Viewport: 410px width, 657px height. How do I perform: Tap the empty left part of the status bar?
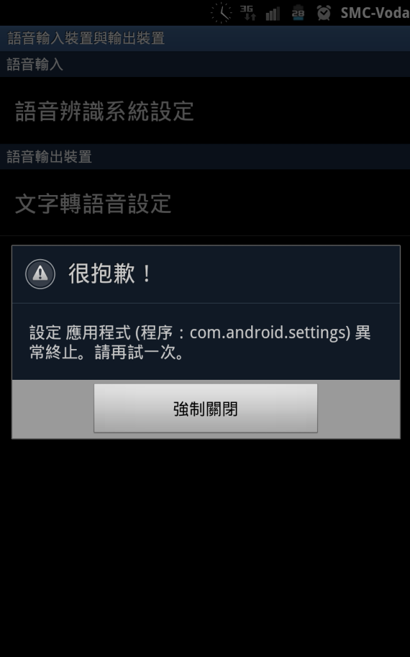[104, 13]
